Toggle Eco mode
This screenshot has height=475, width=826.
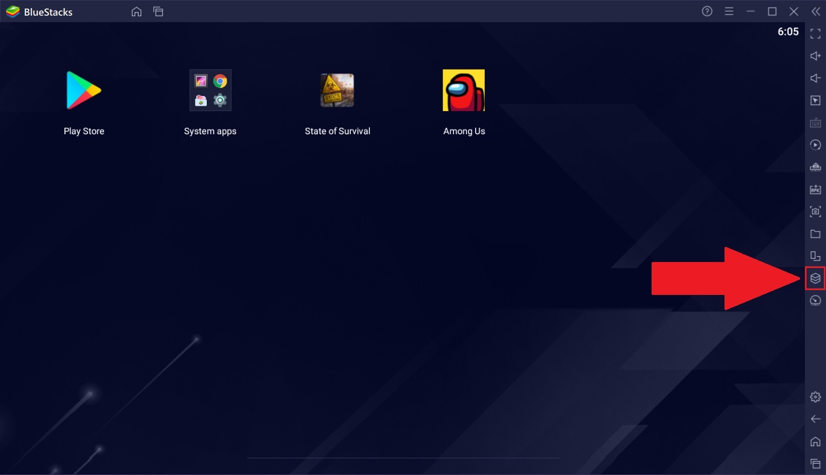816,300
